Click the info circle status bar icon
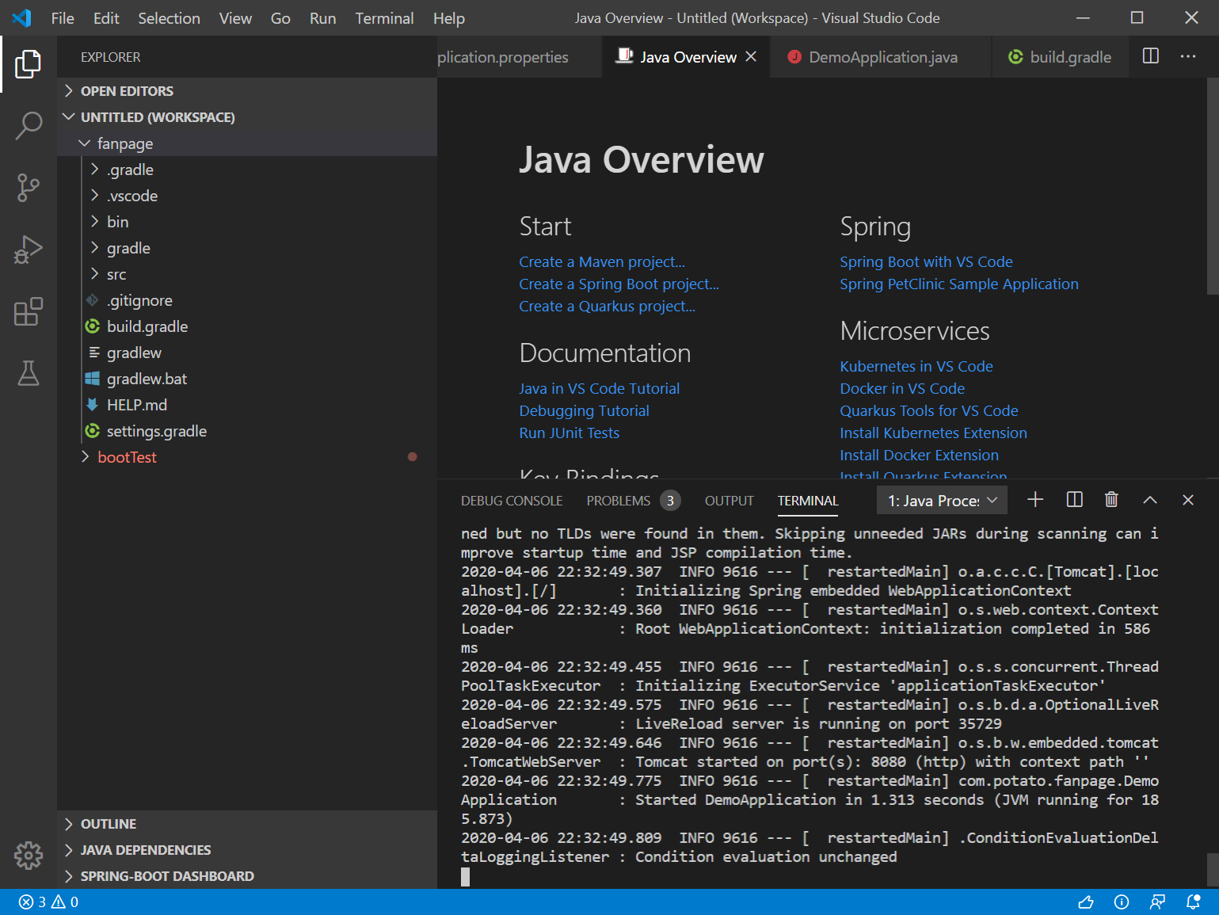The image size is (1219, 915). pyautogui.click(x=1122, y=902)
